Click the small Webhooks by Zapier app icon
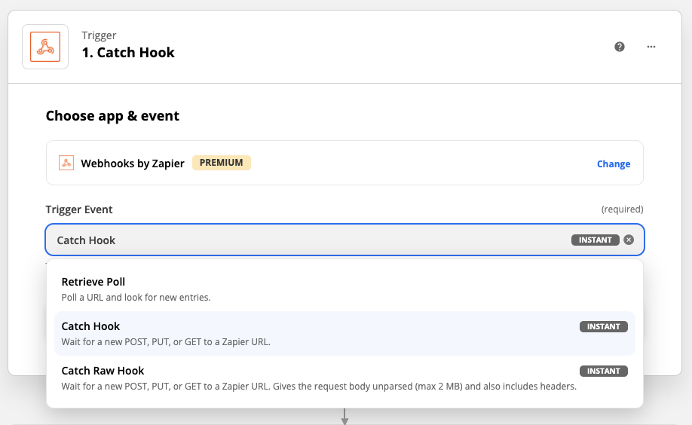The height and width of the screenshot is (425, 692). [x=66, y=163]
